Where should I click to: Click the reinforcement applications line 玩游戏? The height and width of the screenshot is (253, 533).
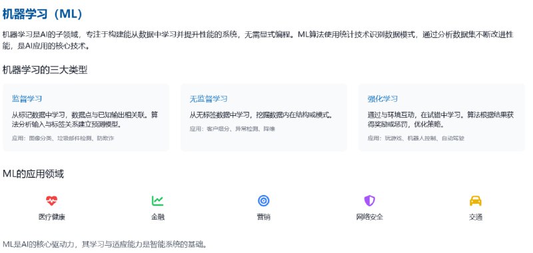click(x=416, y=138)
